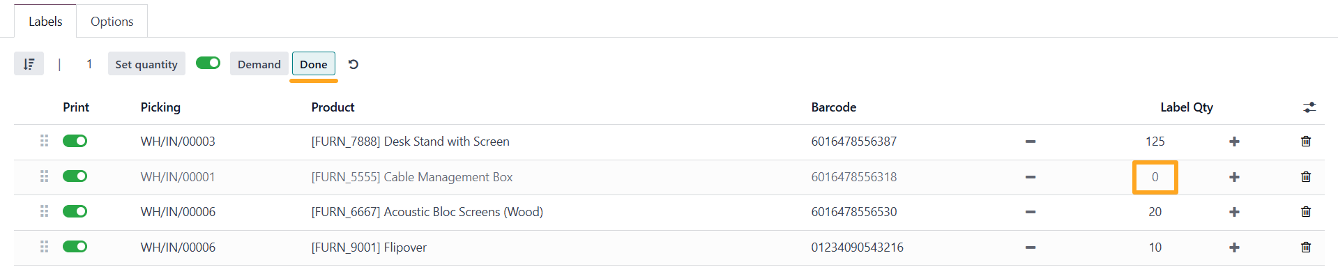The image size is (1338, 267).
Task: Edit the label quantity field showing 0
Action: 1155,177
